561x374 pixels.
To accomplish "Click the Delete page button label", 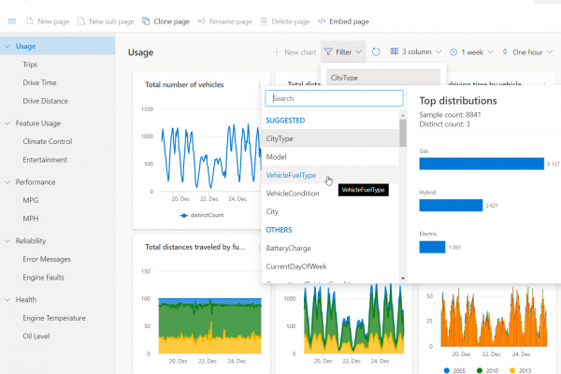I will (291, 22).
